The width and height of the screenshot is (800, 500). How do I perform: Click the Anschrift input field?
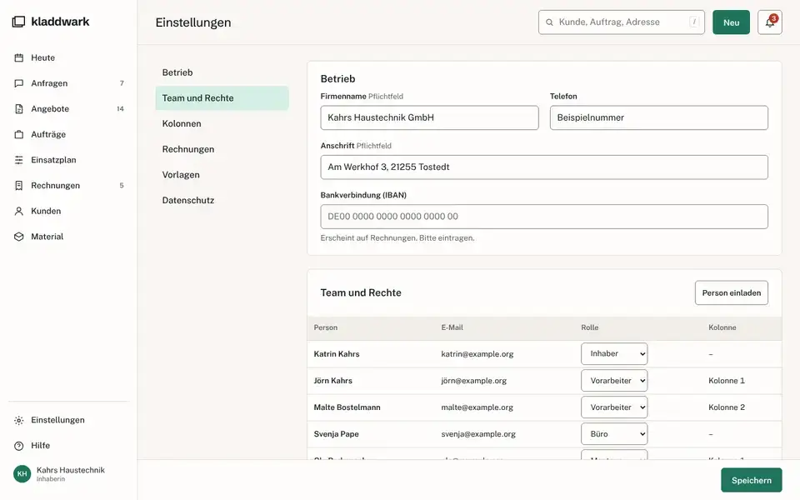544,167
